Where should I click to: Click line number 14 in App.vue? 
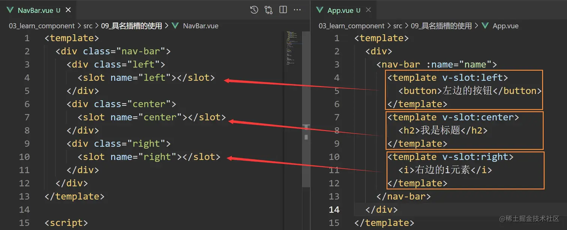point(334,209)
